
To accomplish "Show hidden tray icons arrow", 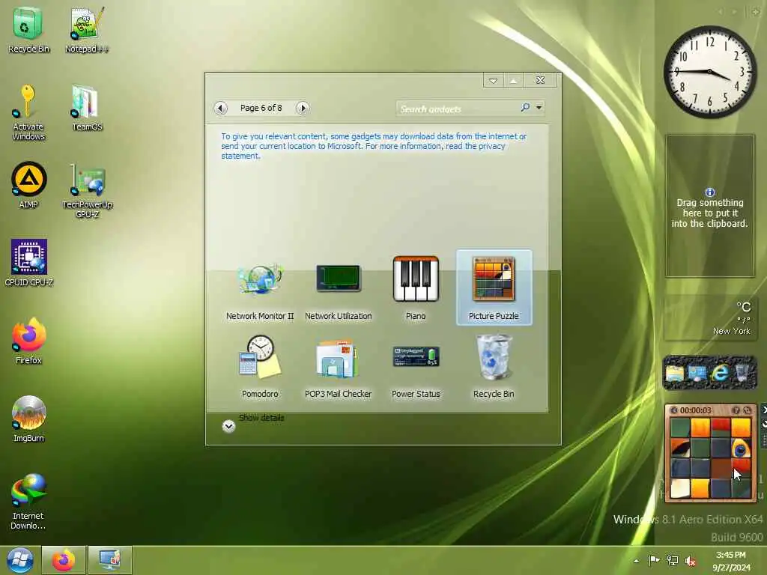I will (x=636, y=561).
